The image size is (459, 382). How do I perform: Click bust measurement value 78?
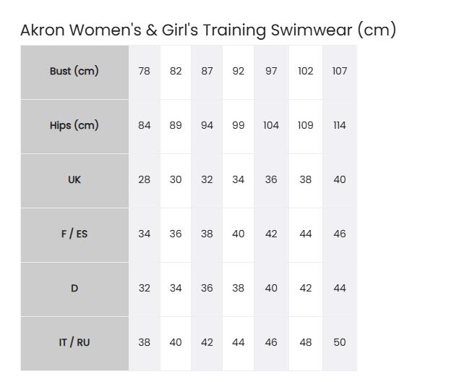[145, 71]
